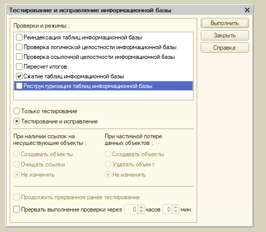Decrease minutes with the down arrow
Viewport: 266px width, 232px height.
tap(176, 212)
